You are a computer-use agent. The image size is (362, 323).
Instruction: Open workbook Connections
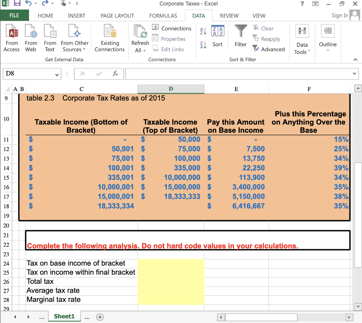172,28
